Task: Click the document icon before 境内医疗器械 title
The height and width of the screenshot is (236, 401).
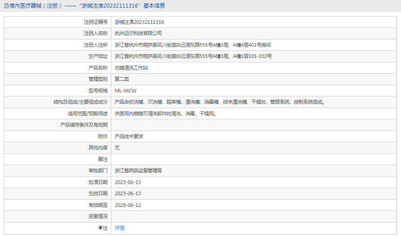Action: pos(6,6)
